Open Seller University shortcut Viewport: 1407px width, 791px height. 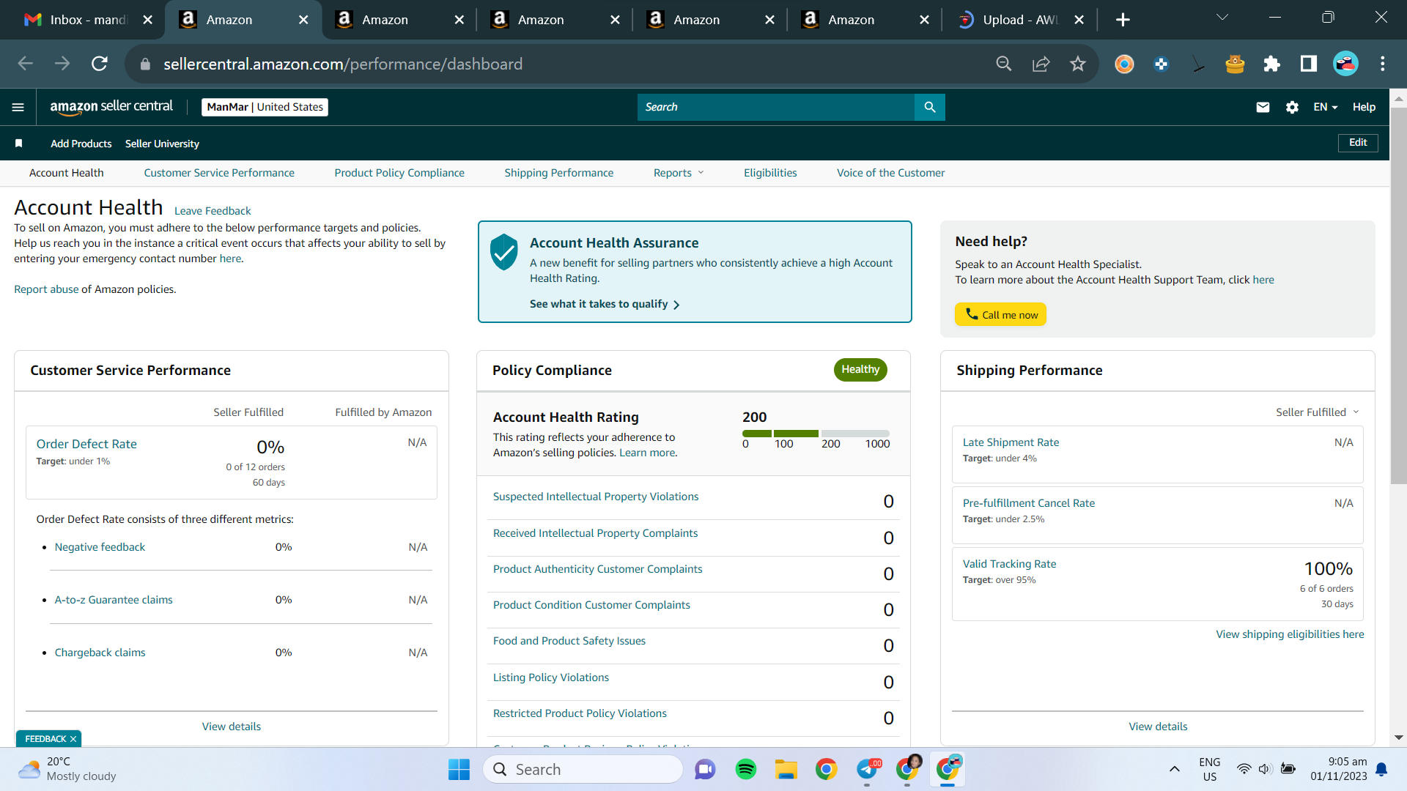[x=162, y=144]
